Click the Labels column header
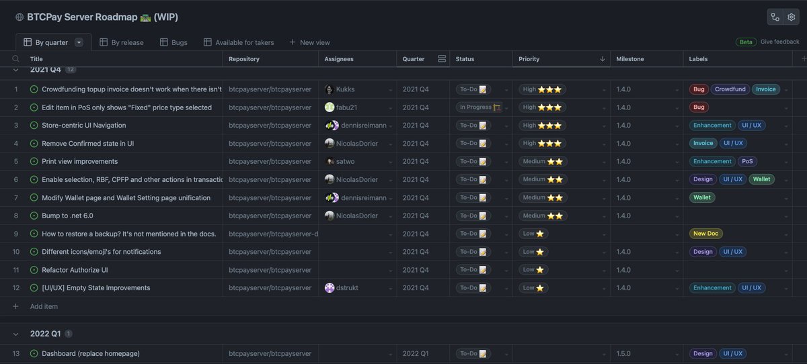Screen dimensions: 807x364 click(x=698, y=59)
